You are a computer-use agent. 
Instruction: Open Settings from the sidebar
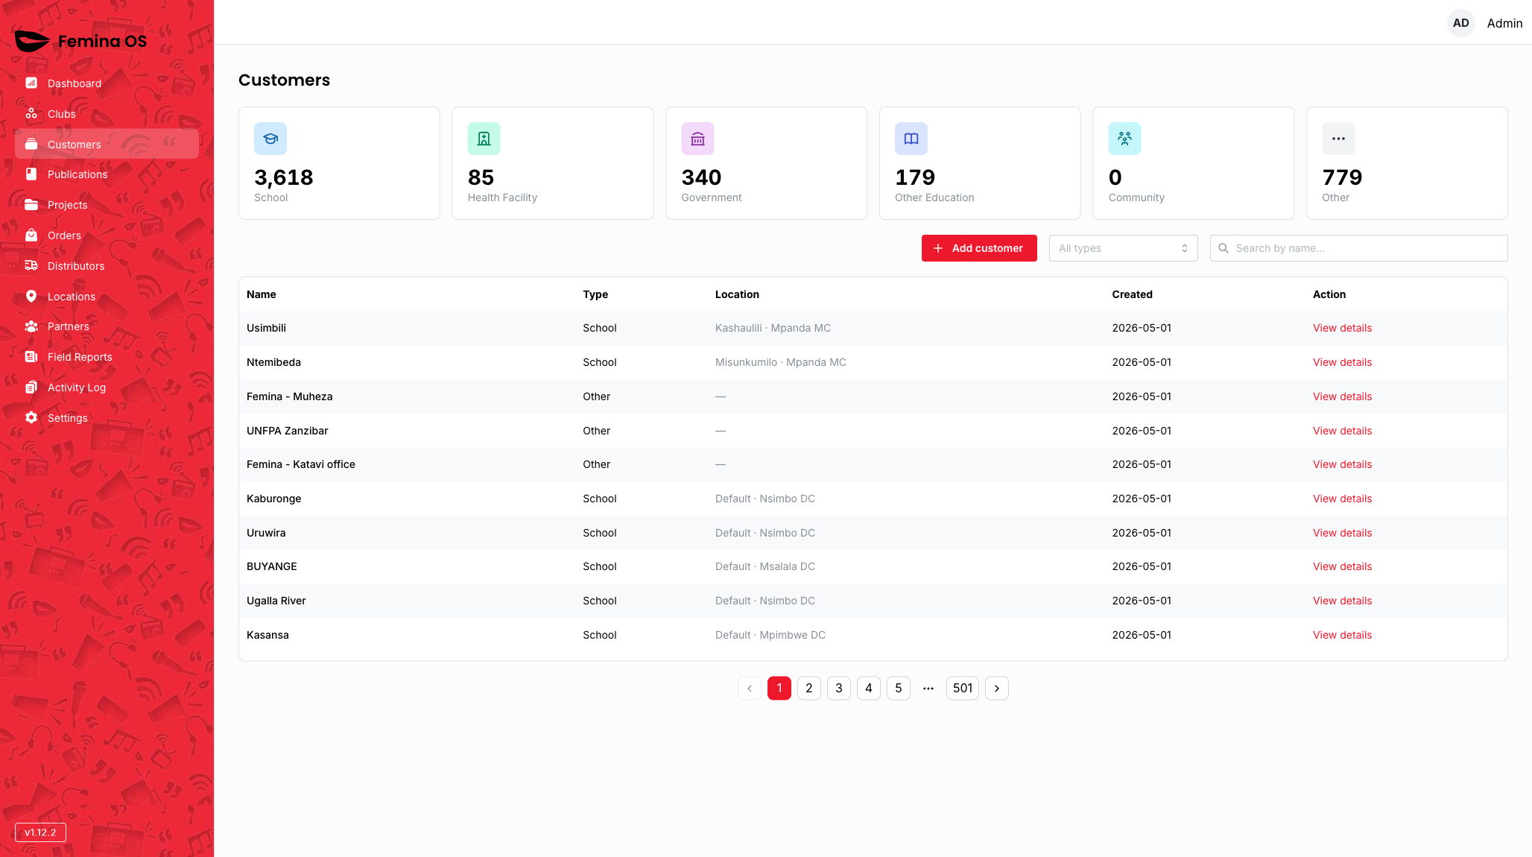point(107,417)
